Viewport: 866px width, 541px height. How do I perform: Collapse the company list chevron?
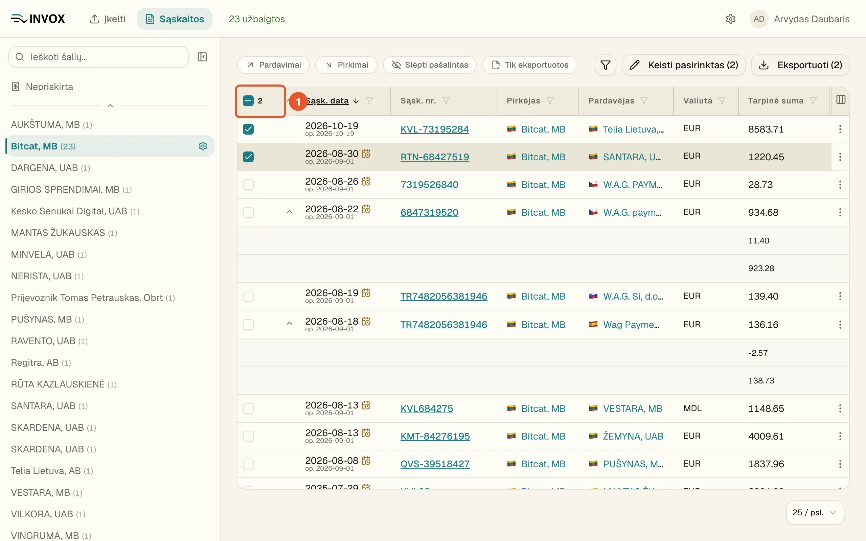tap(110, 105)
